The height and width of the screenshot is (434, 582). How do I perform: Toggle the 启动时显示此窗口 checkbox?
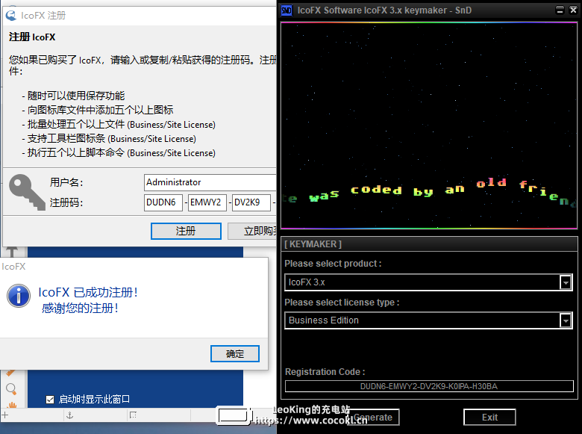point(50,400)
